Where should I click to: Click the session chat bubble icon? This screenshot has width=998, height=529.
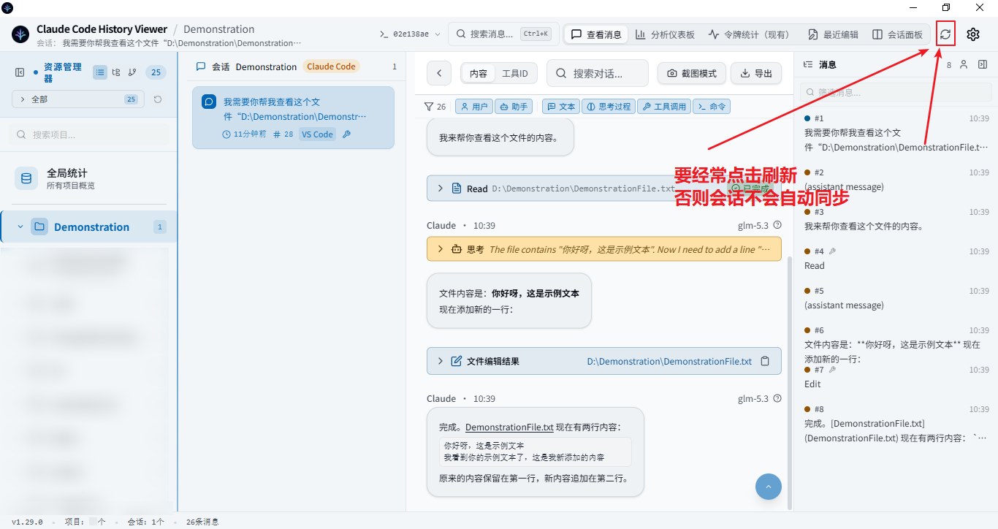coord(209,102)
